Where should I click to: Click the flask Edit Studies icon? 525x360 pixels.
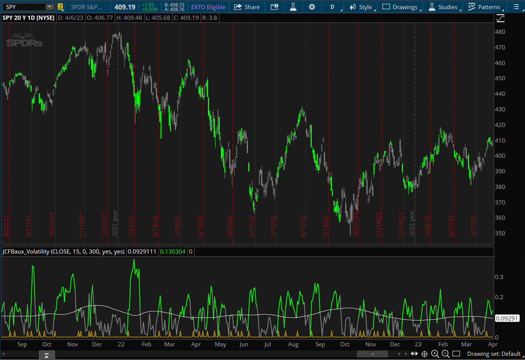[293, 7]
